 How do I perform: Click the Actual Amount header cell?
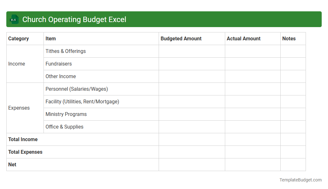[243, 38]
